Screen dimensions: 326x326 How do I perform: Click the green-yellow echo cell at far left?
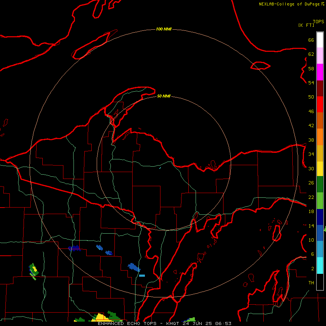[x=33, y=271]
